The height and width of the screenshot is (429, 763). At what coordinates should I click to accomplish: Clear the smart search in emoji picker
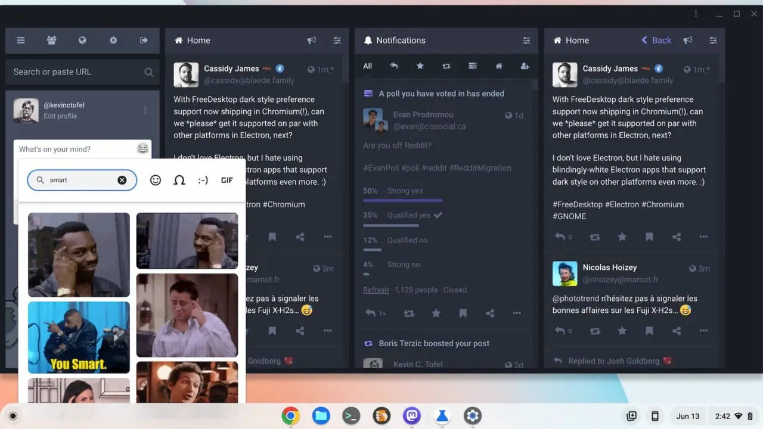click(x=122, y=180)
